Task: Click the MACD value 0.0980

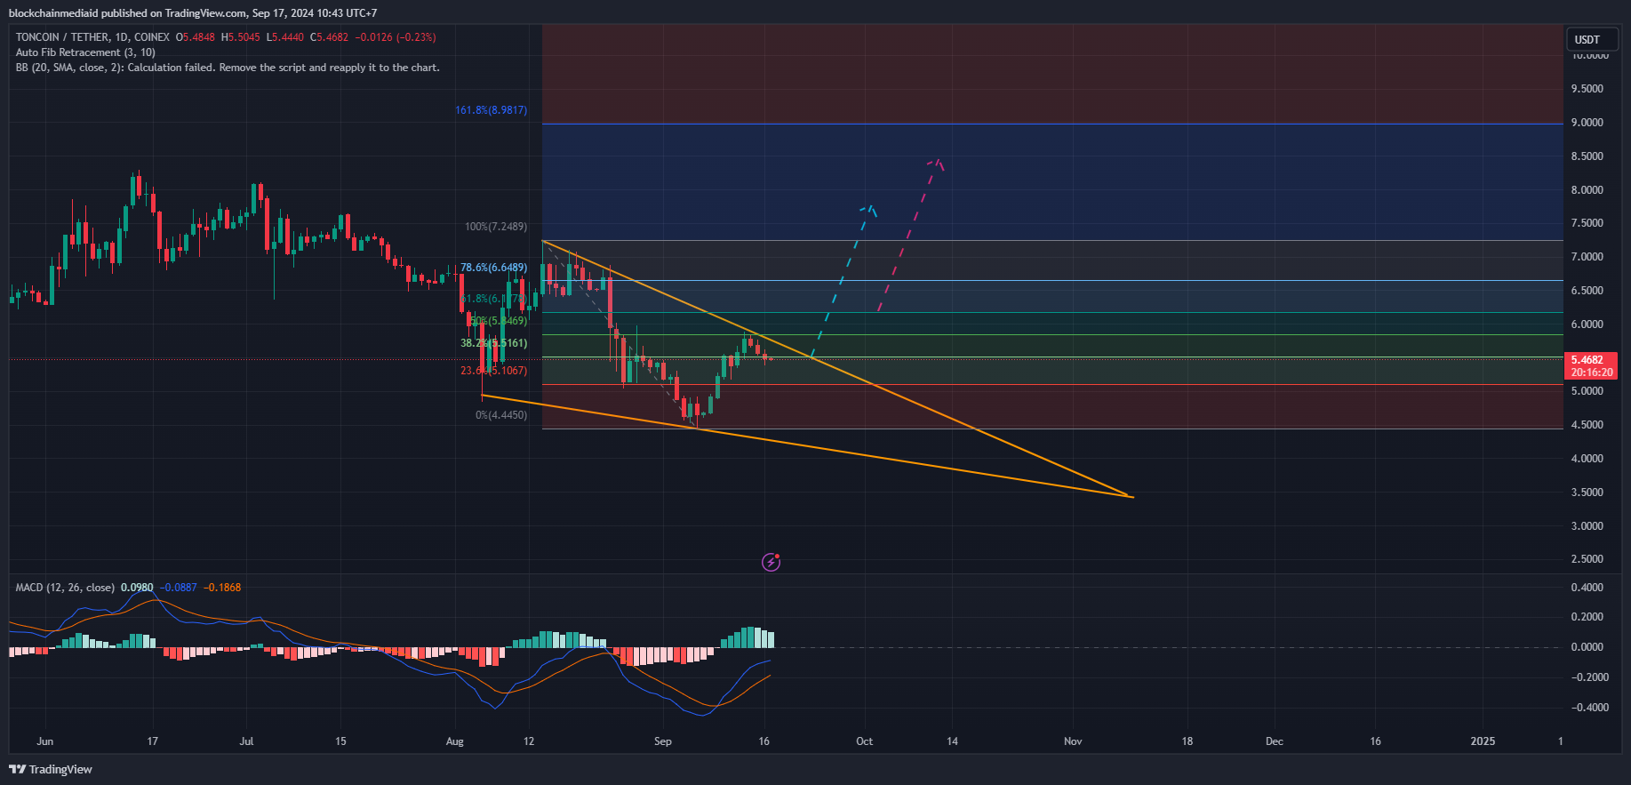Action: click(x=137, y=588)
